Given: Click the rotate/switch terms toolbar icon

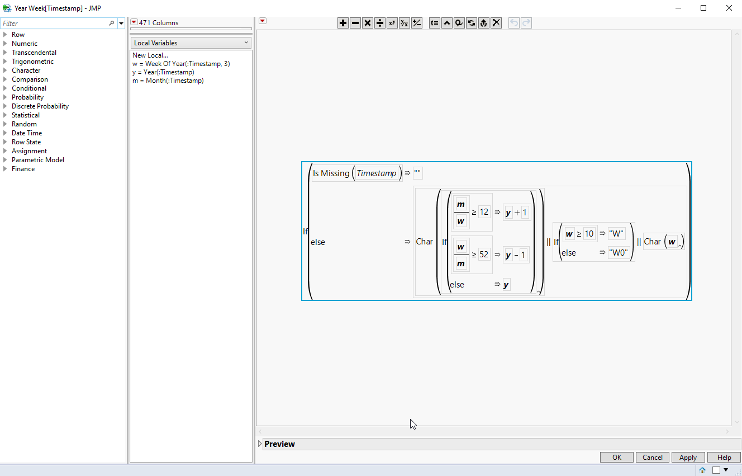Looking at the screenshot, I should [471, 23].
